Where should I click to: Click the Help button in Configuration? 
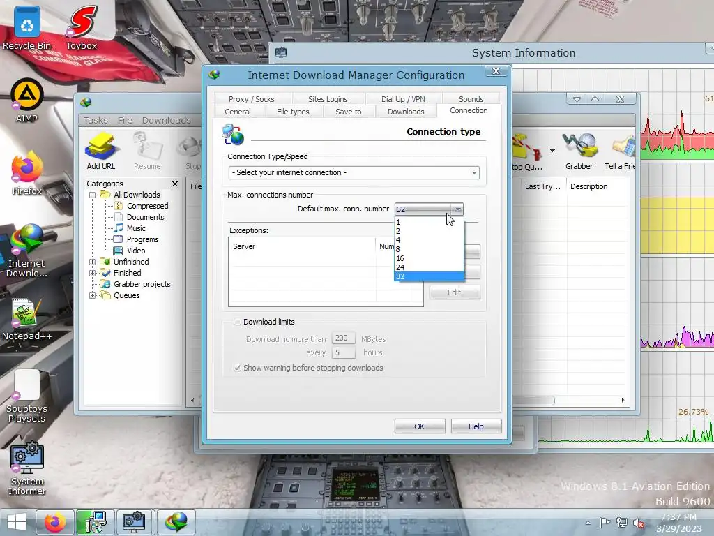pos(476,426)
